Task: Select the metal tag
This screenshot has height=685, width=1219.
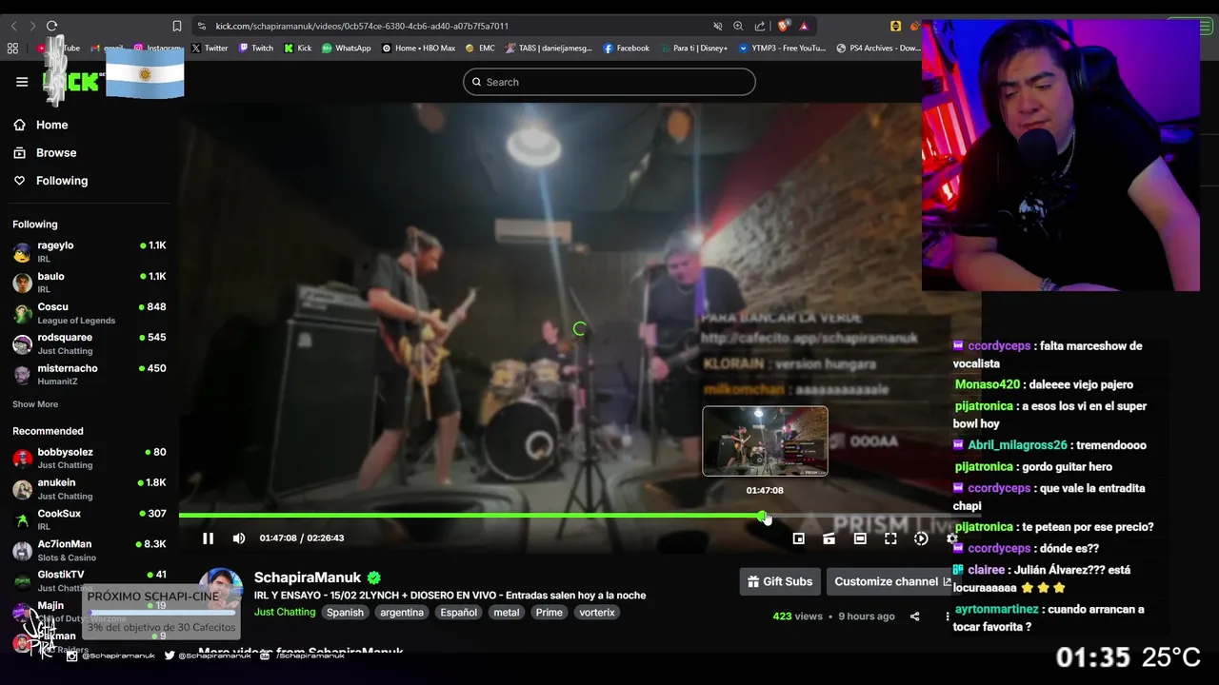Action: [507, 613]
